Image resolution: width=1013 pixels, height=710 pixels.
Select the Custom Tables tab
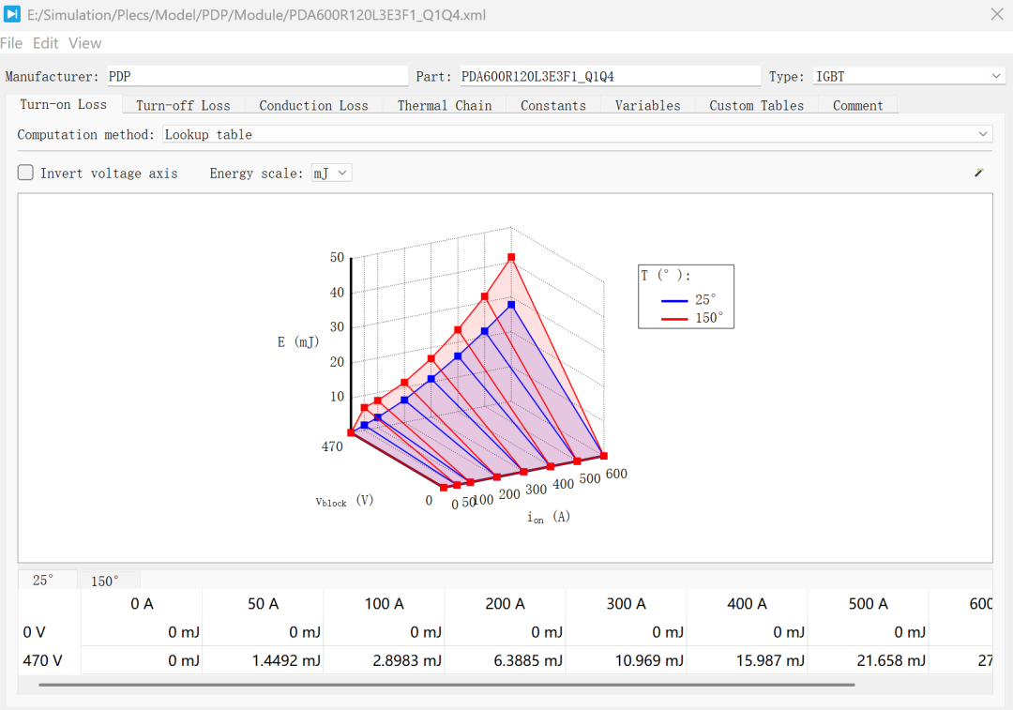tap(757, 105)
